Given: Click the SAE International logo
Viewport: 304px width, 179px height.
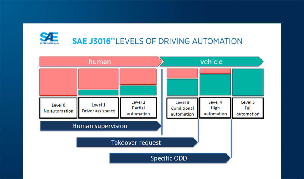Looking at the screenshot, I should pos(49,38).
